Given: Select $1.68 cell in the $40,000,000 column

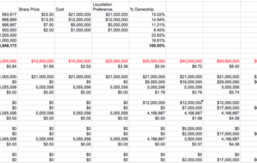Looking at the screenshot, I should pos(185,118).
